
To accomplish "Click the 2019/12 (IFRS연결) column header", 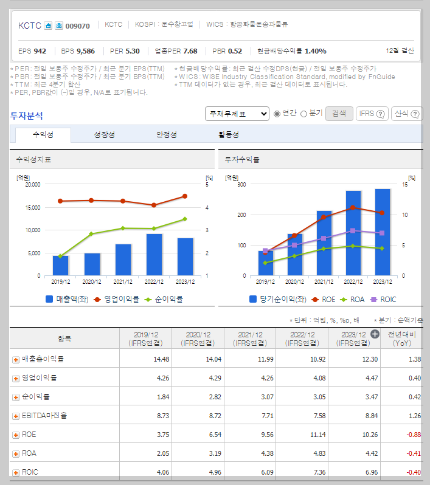I will click(x=146, y=339).
